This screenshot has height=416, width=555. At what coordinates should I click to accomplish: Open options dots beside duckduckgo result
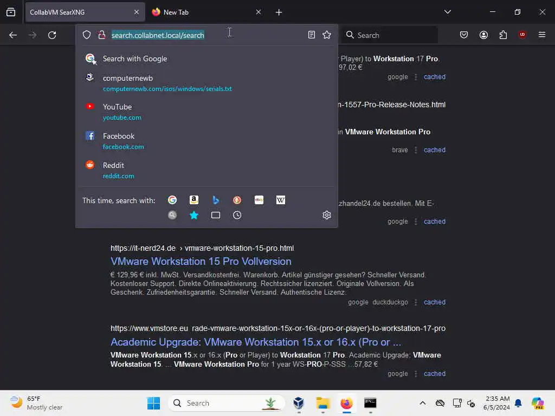click(416, 302)
